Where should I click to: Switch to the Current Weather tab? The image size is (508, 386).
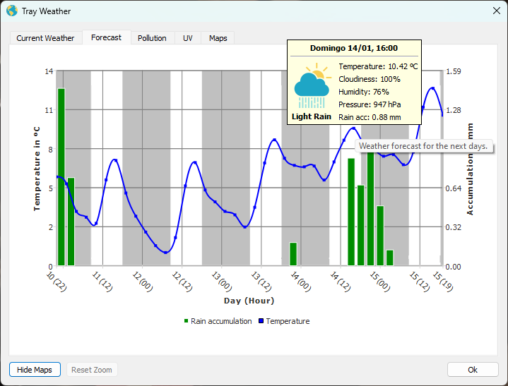coord(45,38)
